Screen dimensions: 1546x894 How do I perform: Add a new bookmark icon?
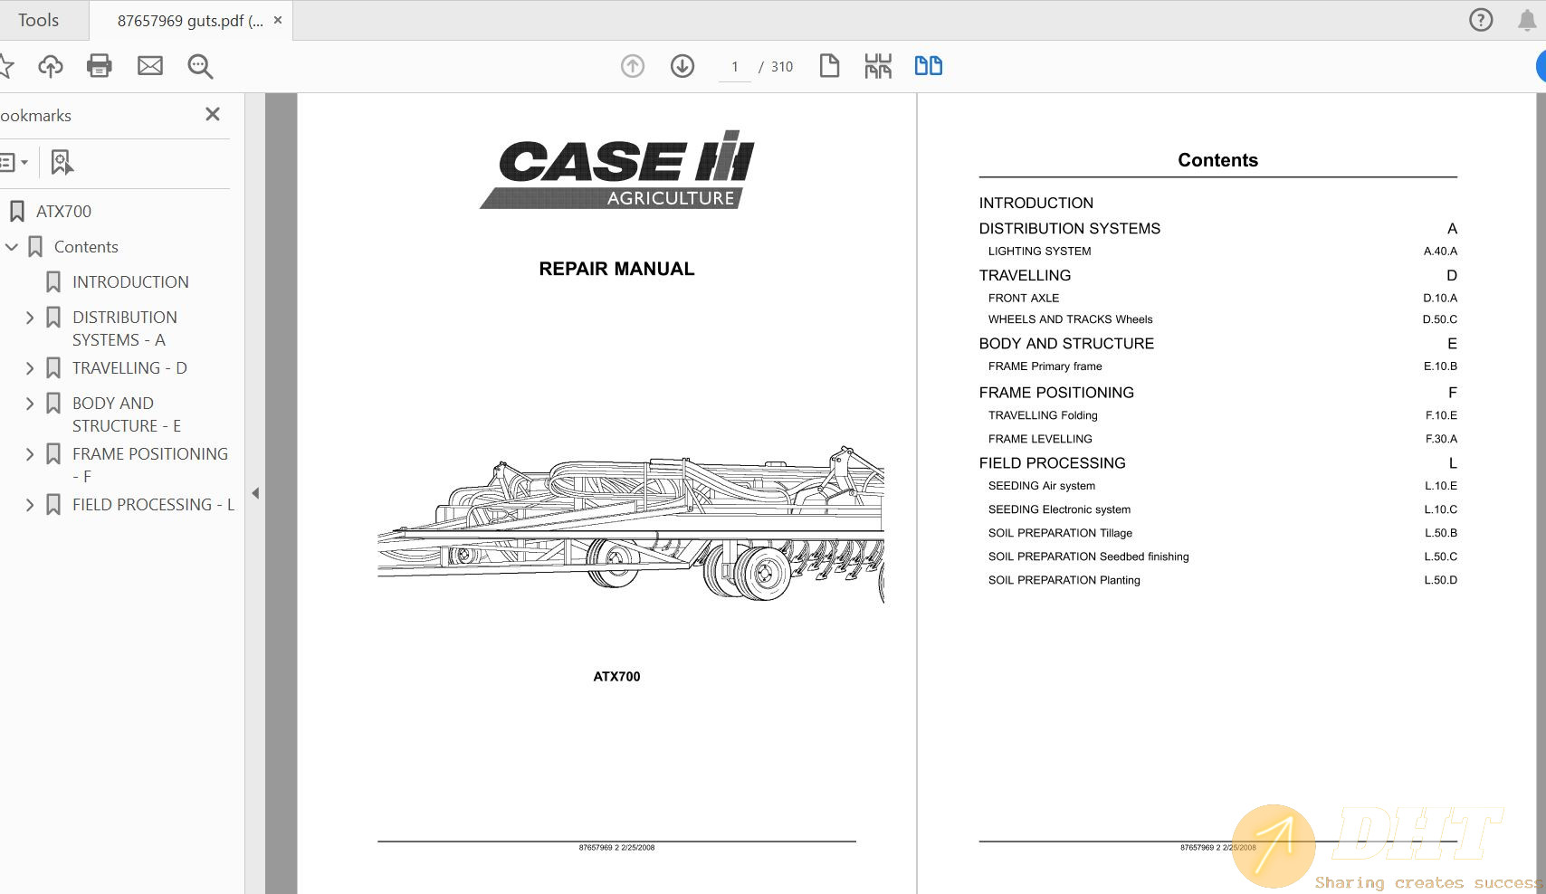tap(62, 163)
